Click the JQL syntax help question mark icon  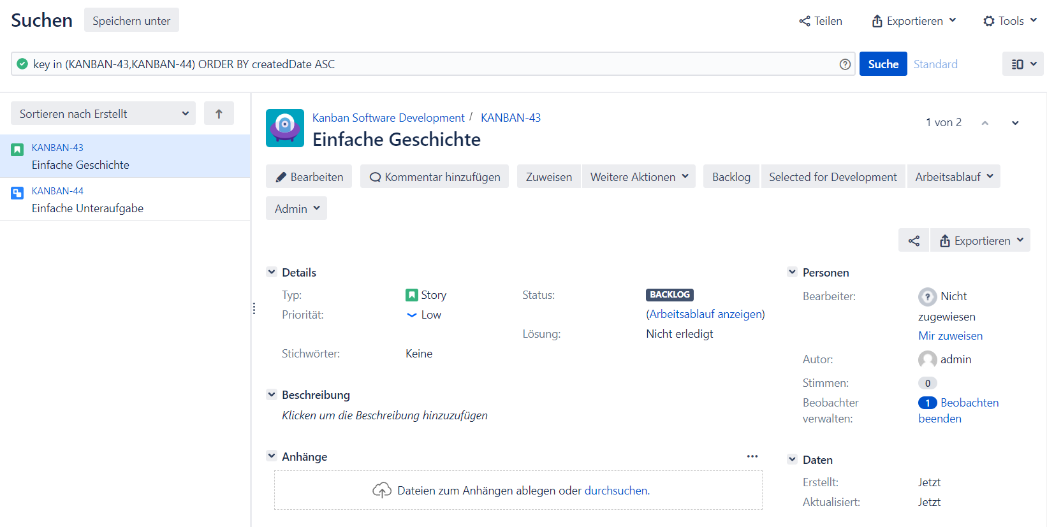[x=845, y=64]
